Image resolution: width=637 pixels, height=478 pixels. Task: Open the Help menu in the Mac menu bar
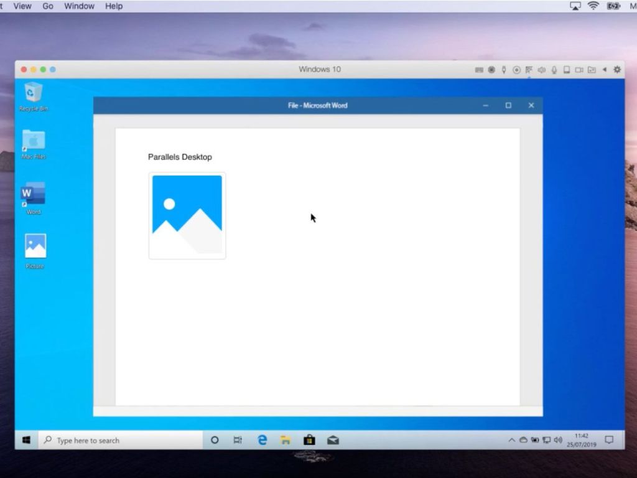114,6
